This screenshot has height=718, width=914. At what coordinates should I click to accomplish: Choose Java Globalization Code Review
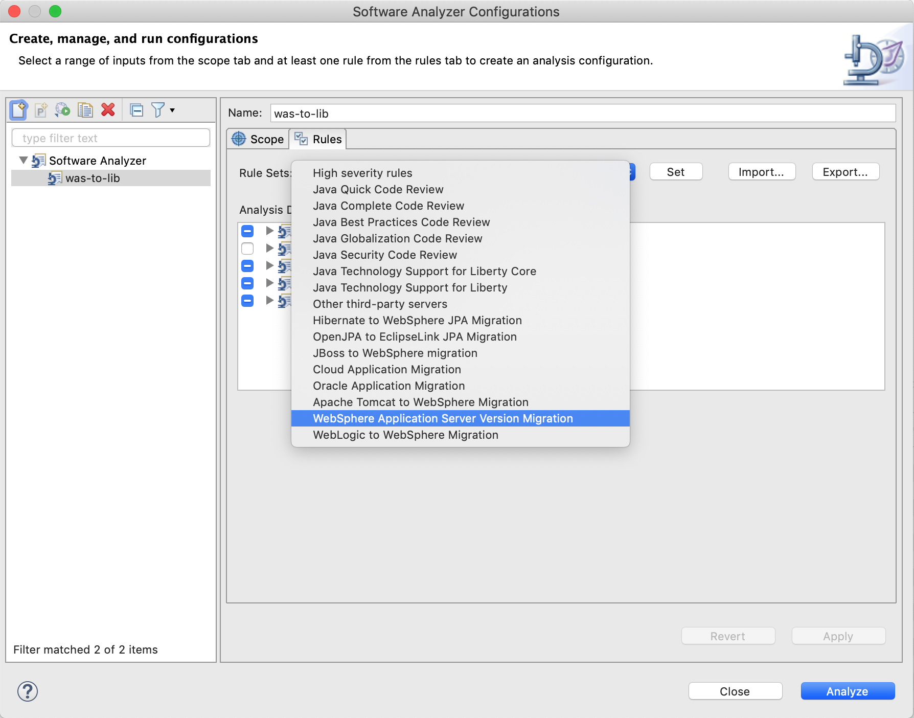(x=461, y=238)
